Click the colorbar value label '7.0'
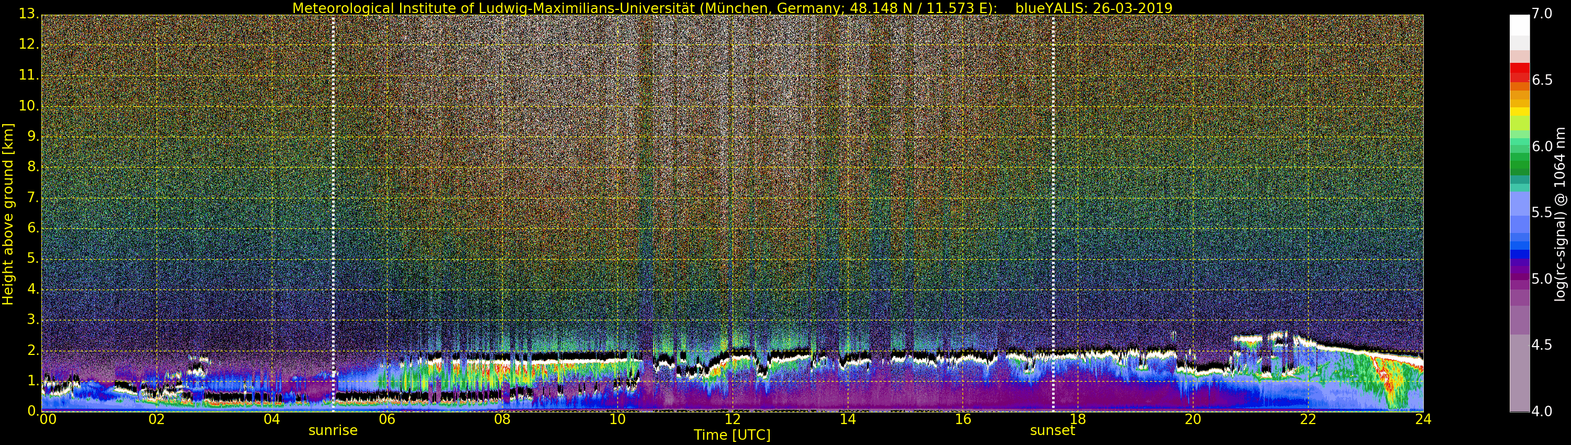 coord(1542,14)
